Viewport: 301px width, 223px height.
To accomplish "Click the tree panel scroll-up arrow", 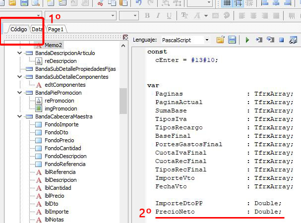I will [123, 46].
